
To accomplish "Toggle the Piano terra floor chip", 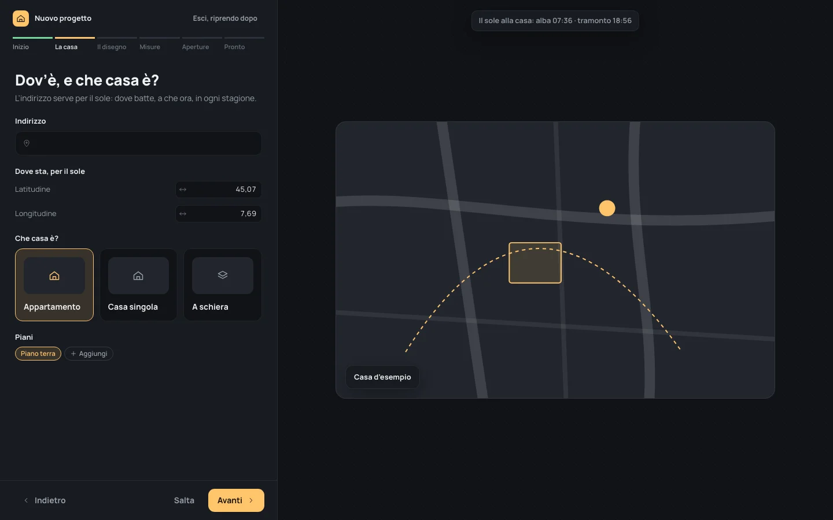I will click(38, 354).
